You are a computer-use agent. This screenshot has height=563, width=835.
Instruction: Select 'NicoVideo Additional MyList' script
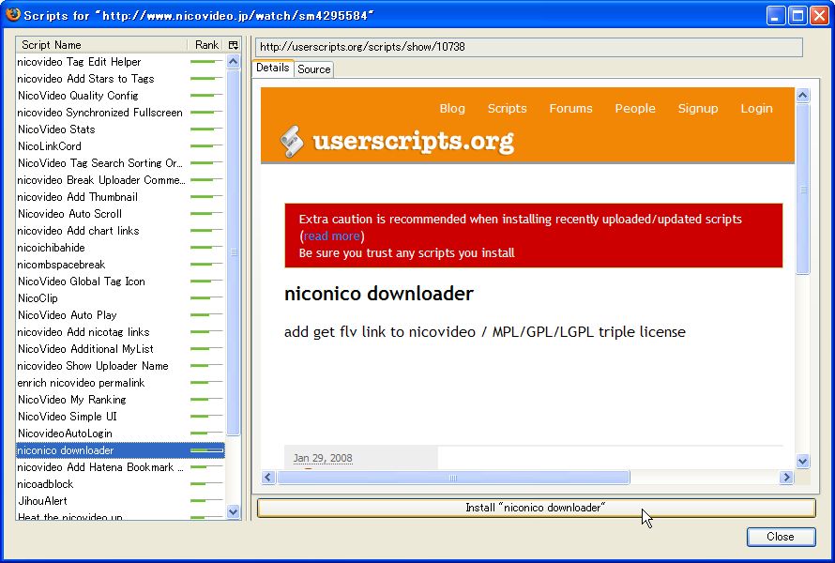coord(120,349)
